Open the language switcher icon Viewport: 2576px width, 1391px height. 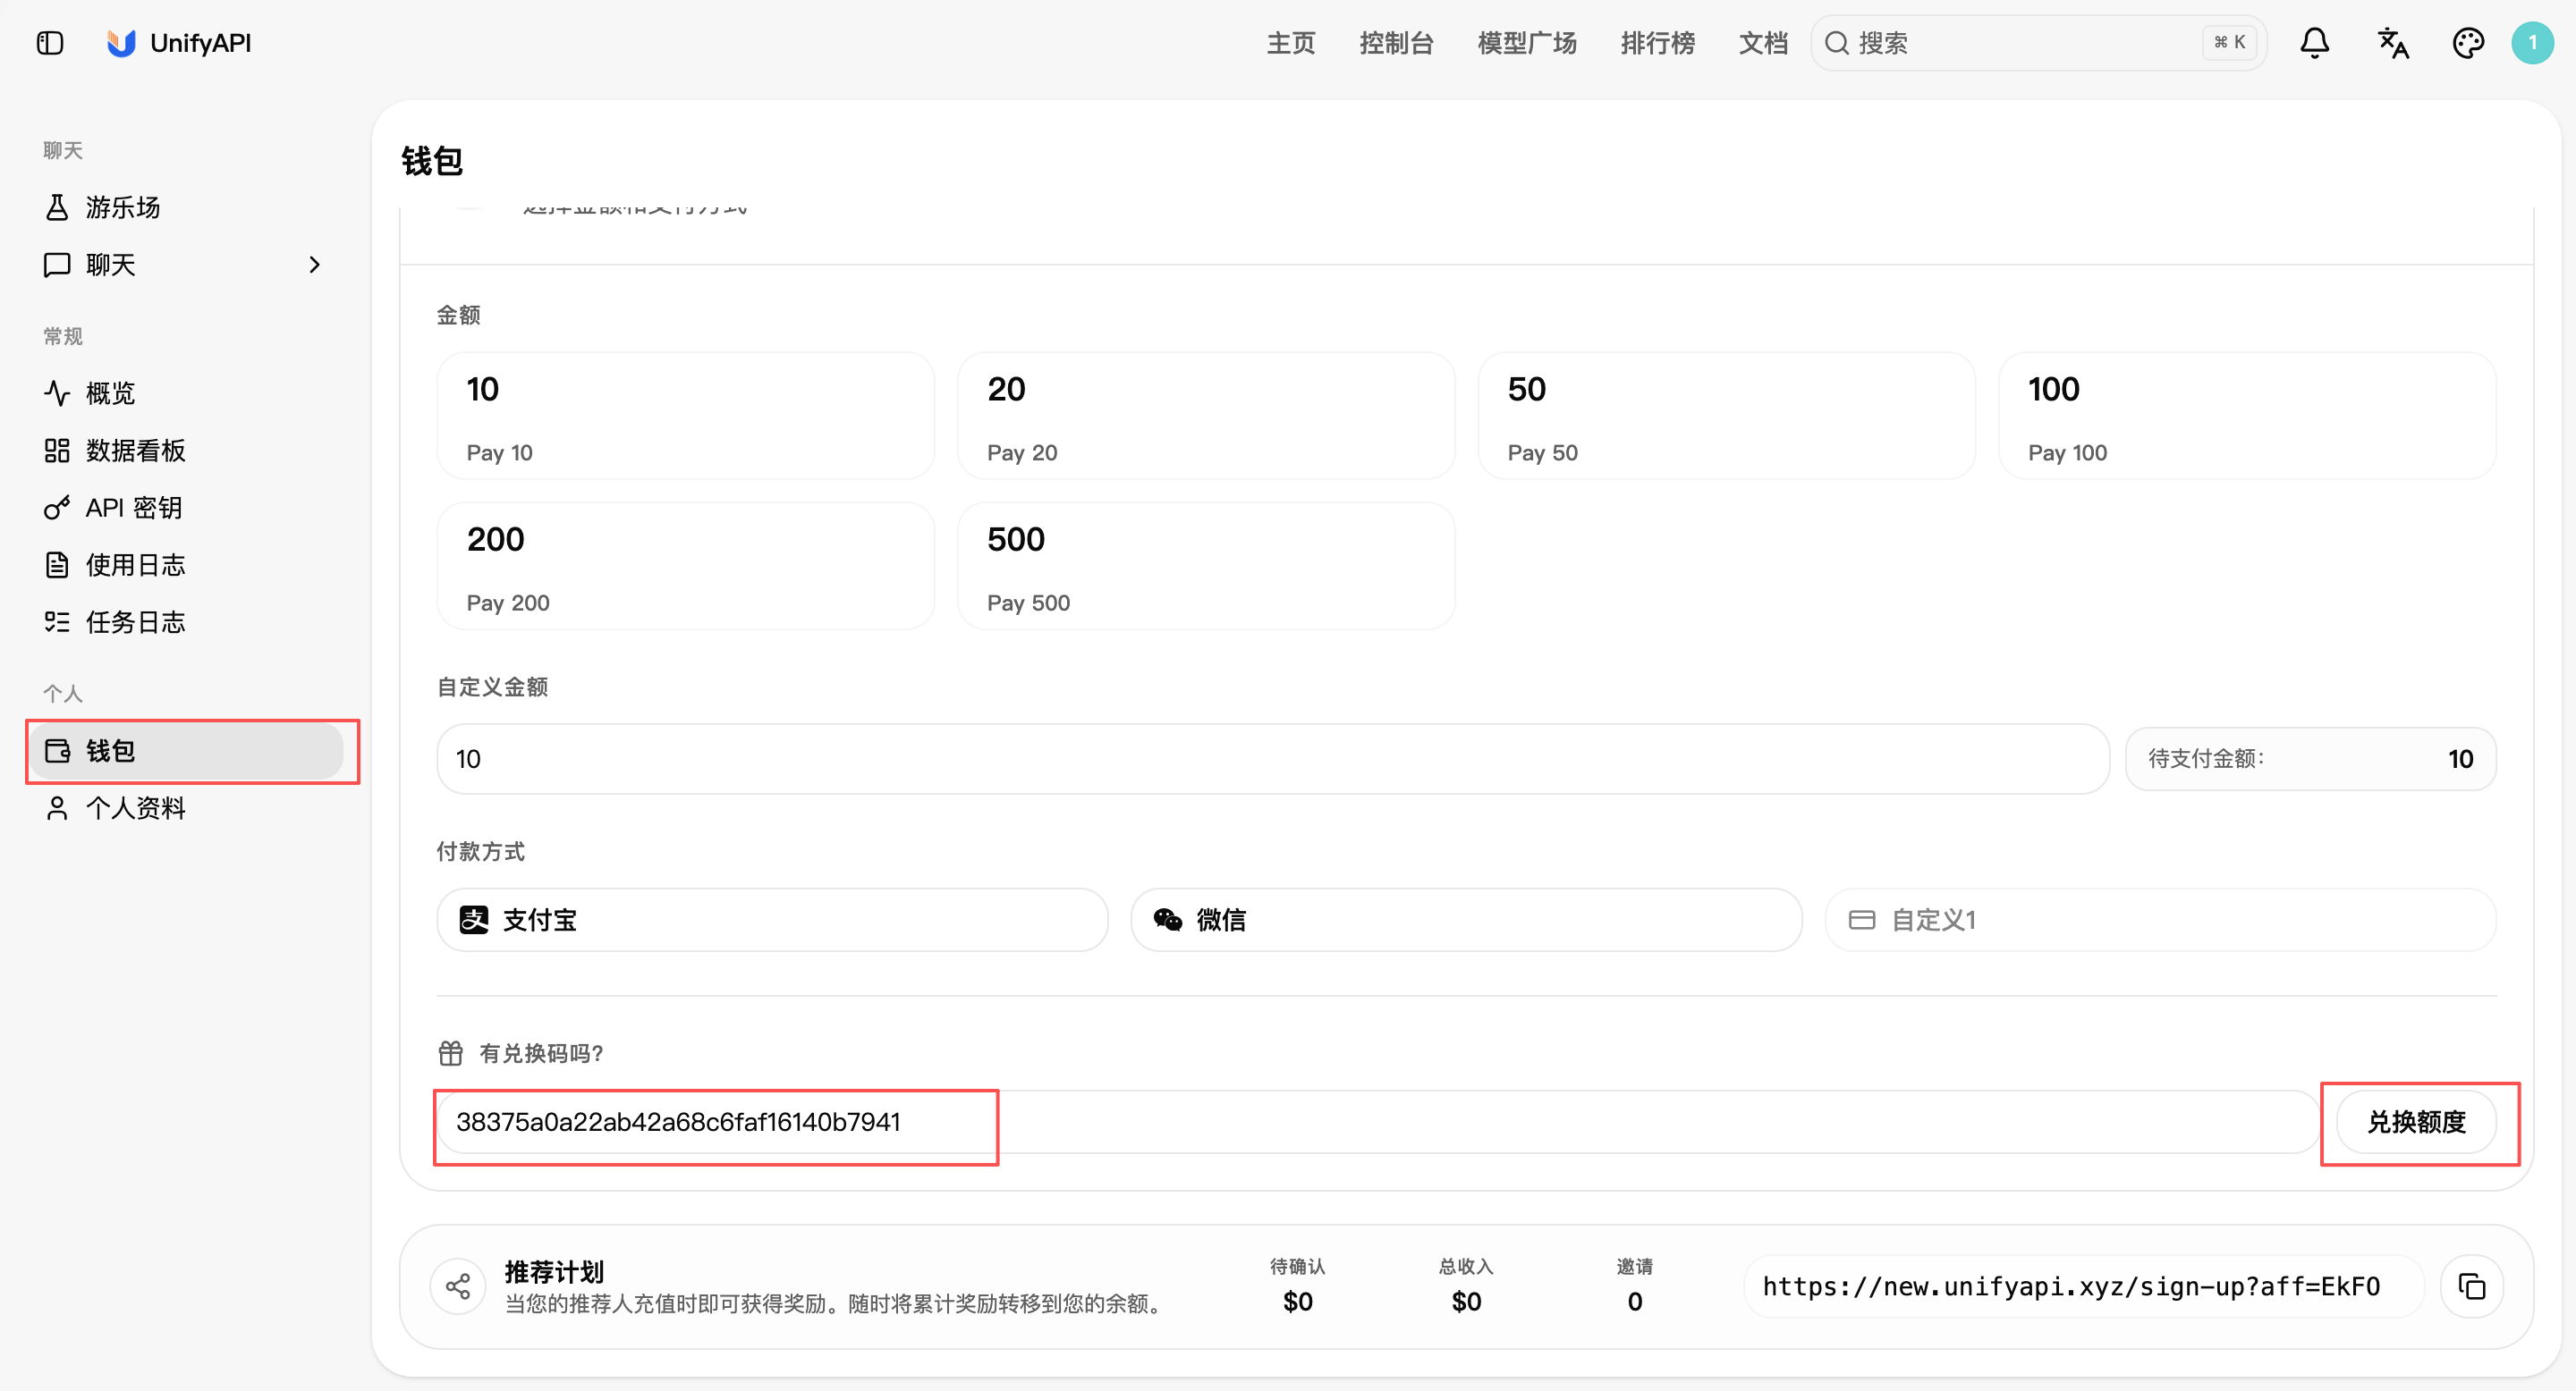pyautogui.click(x=2392, y=43)
